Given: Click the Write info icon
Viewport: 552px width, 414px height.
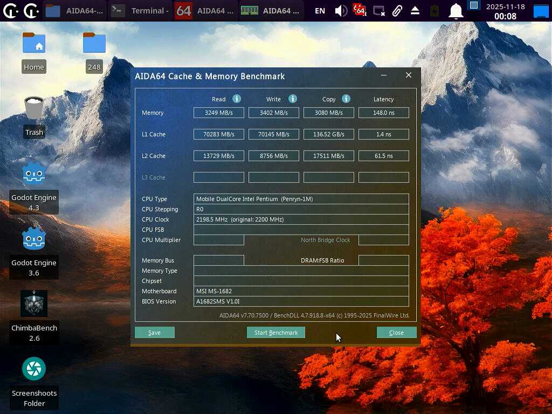Looking at the screenshot, I should [x=293, y=99].
